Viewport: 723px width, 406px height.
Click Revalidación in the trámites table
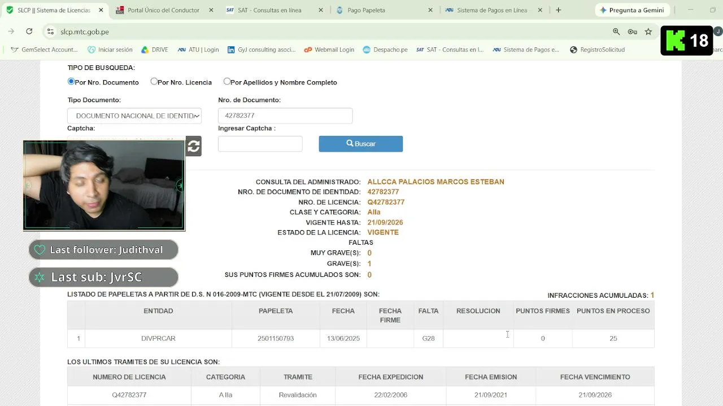[x=298, y=395]
